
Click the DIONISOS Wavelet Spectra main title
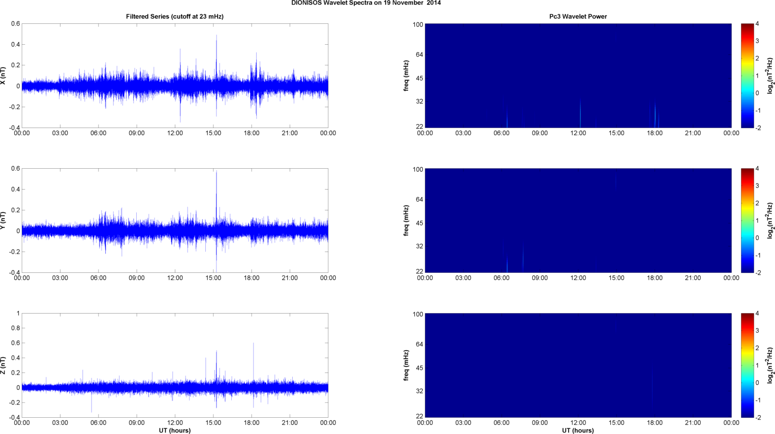[x=366, y=3]
